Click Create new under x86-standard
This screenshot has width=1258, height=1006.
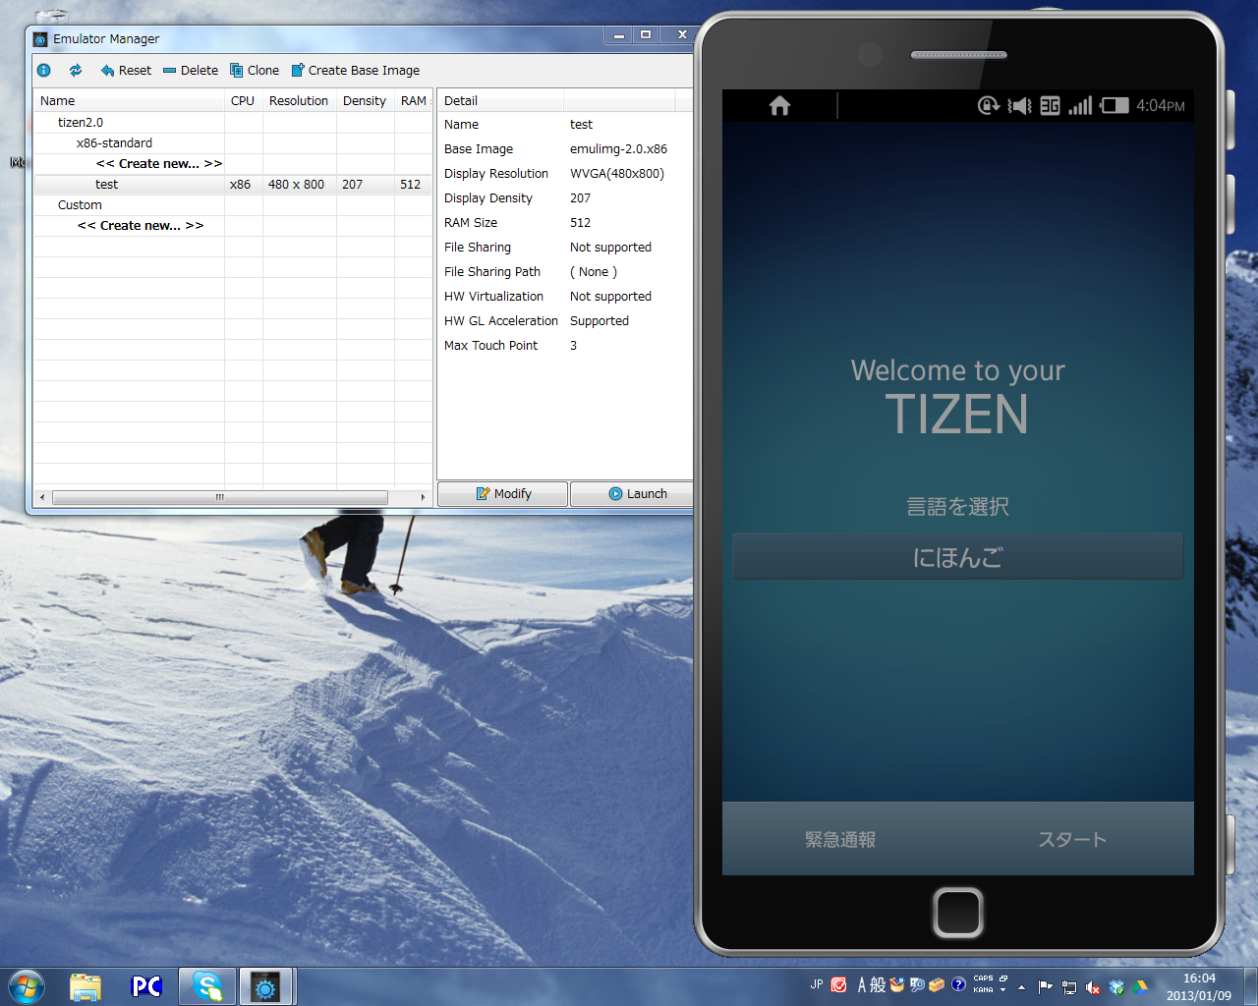tap(159, 163)
